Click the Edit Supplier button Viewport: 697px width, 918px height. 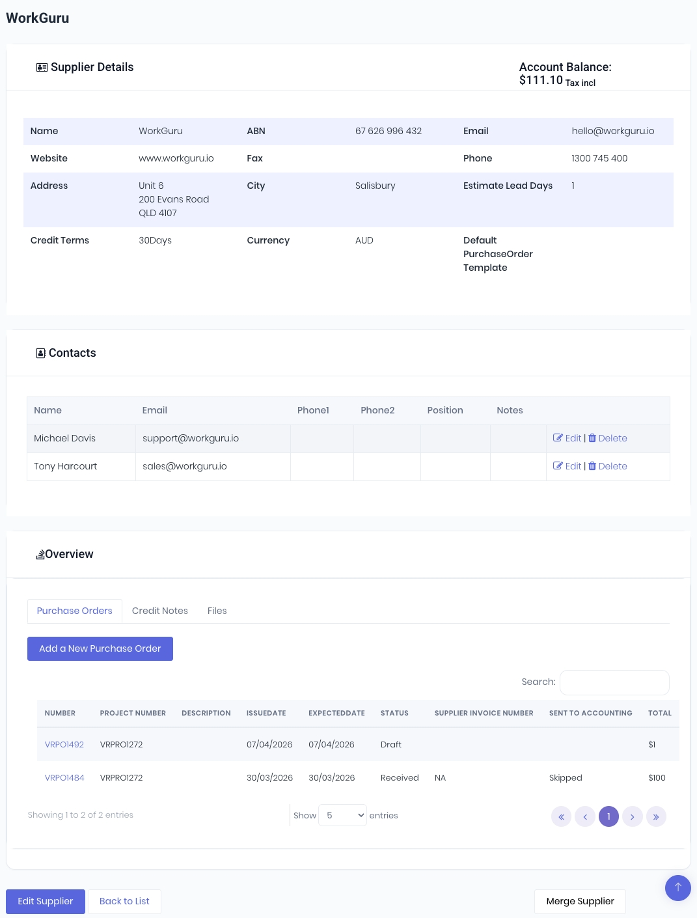[46, 901]
